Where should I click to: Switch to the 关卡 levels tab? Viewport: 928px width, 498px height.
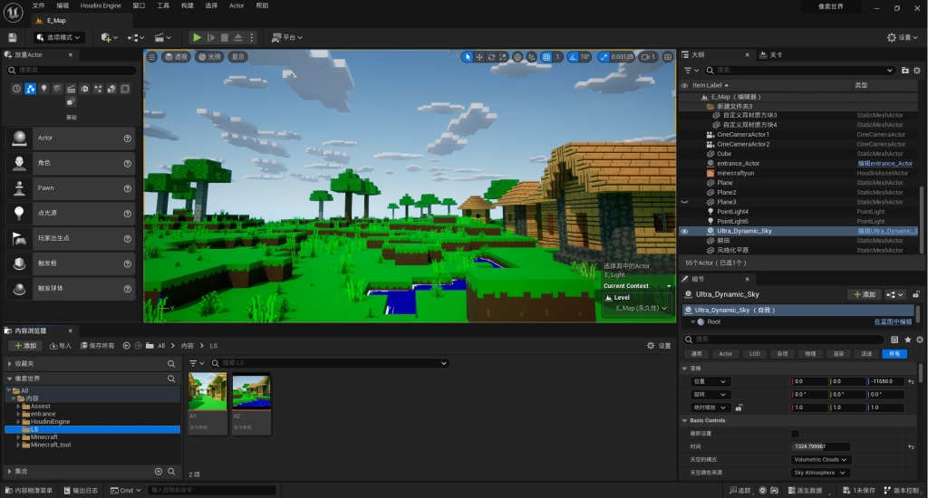[771, 54]
